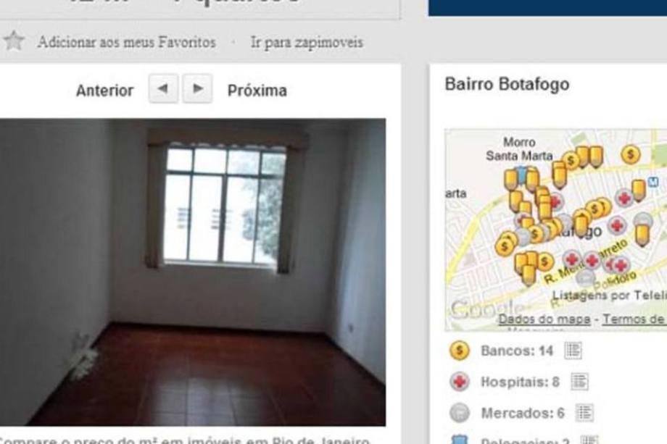This screenshot has height=444, width=667.
Task: Click the apartment room photo
Action: tap(193, 272)
